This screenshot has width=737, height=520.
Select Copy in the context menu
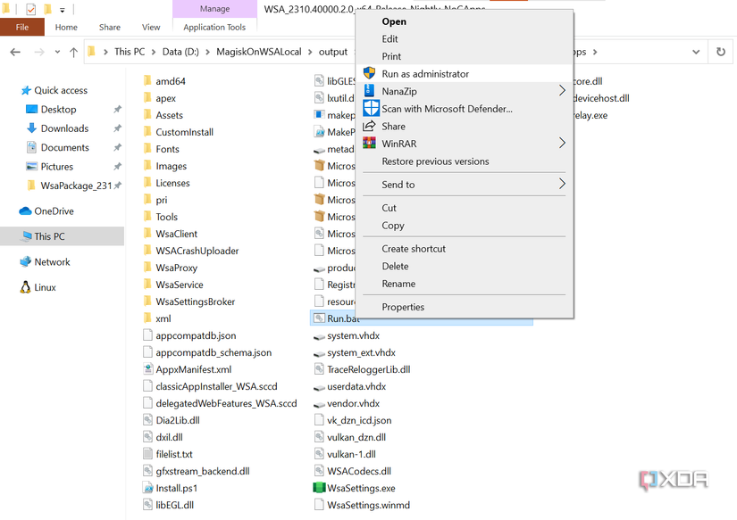[x=393, y=226]
